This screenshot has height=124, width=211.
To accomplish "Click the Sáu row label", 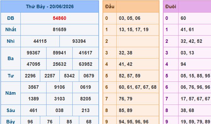I will pos(11,110).
